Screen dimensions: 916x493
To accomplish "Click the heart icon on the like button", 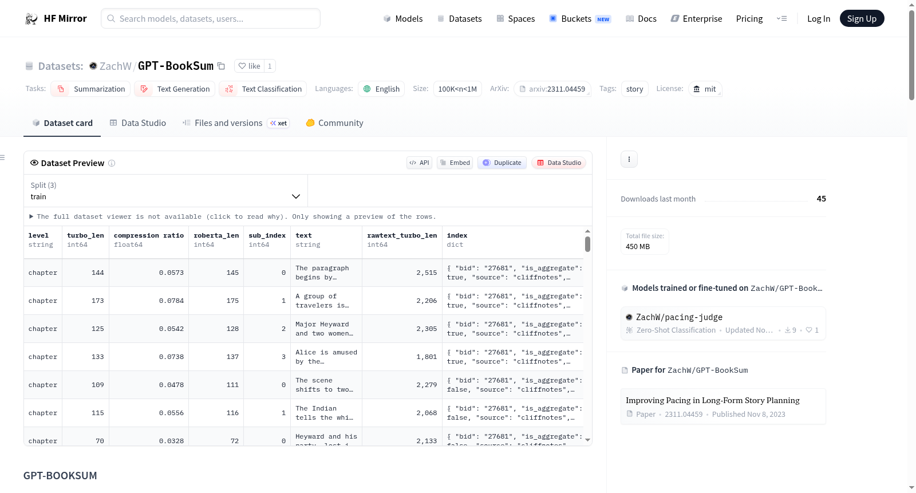I will point(242,66).
